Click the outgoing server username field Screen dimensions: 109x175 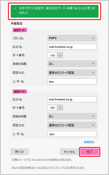point(72,134)
